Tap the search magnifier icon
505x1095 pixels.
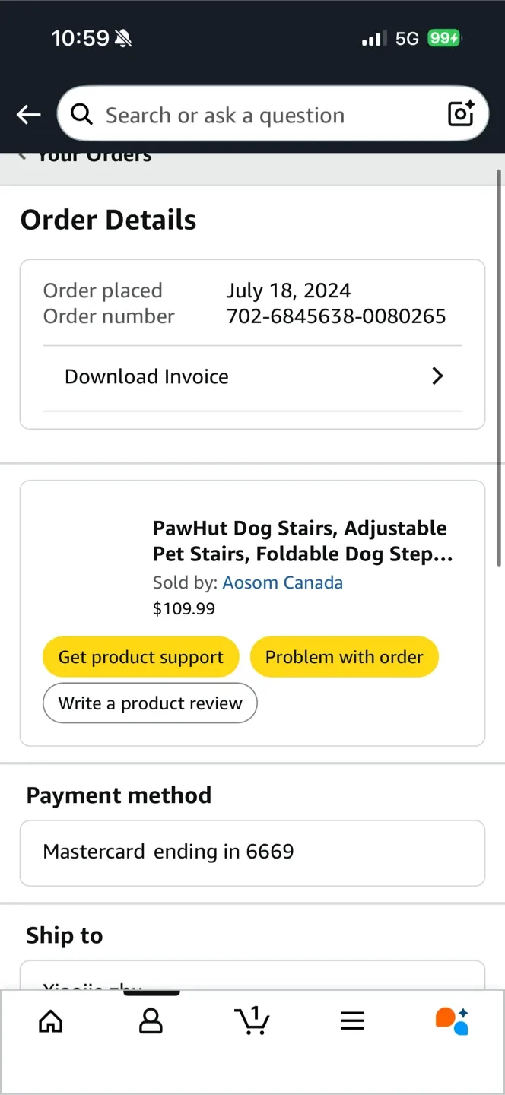click(x=81, y=114)
